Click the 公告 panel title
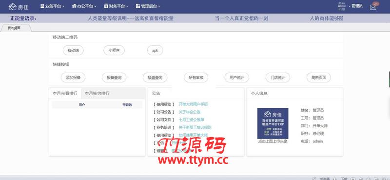The image size is (390, 180). (156, 93)
